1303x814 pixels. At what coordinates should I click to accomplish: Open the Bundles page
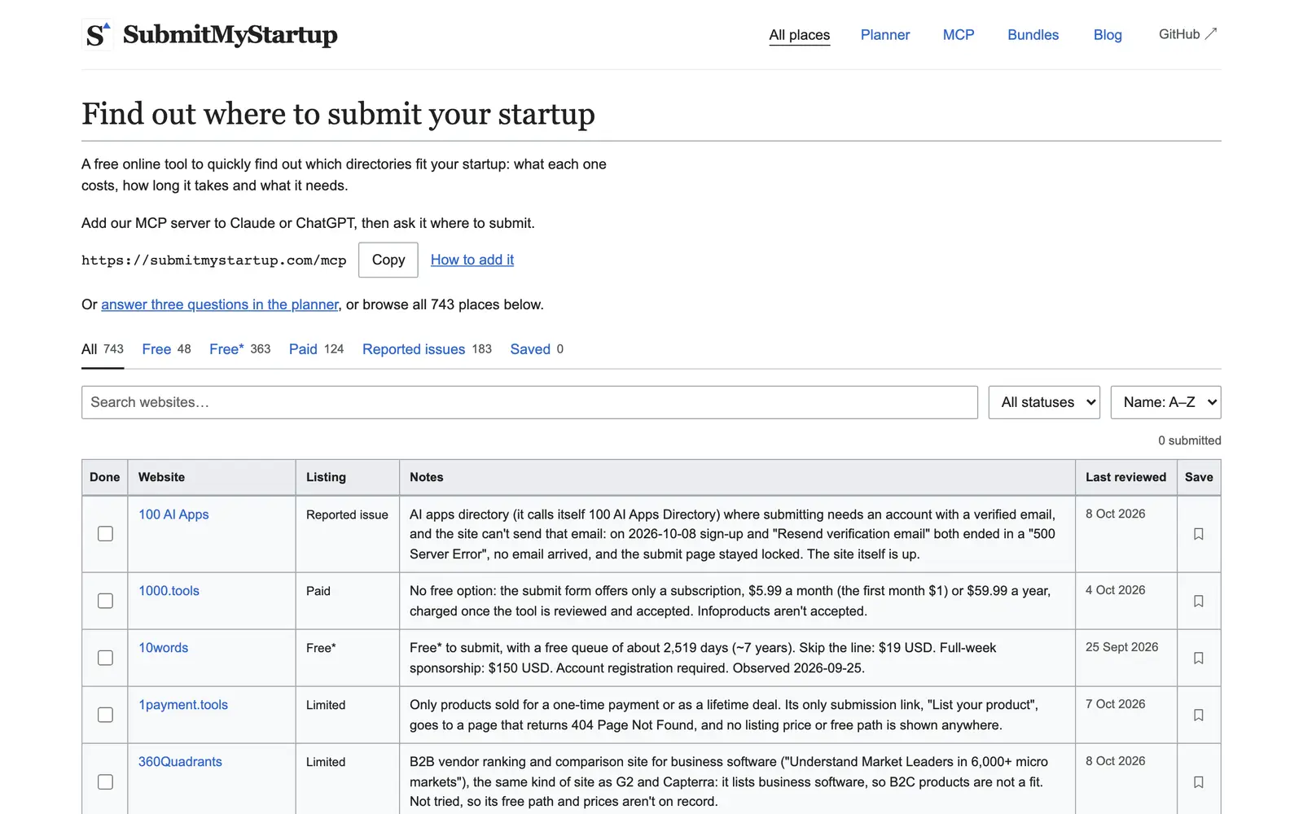point(1033,35)
